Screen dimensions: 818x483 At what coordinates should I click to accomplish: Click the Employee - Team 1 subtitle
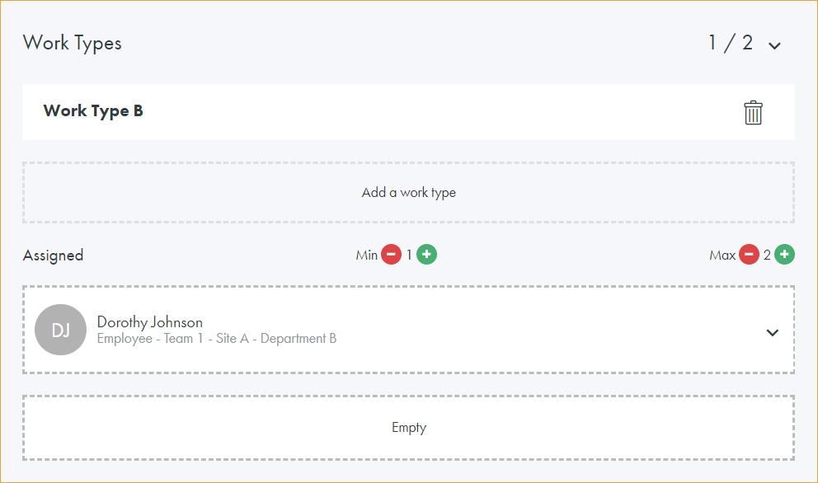(x=216, y=339)
